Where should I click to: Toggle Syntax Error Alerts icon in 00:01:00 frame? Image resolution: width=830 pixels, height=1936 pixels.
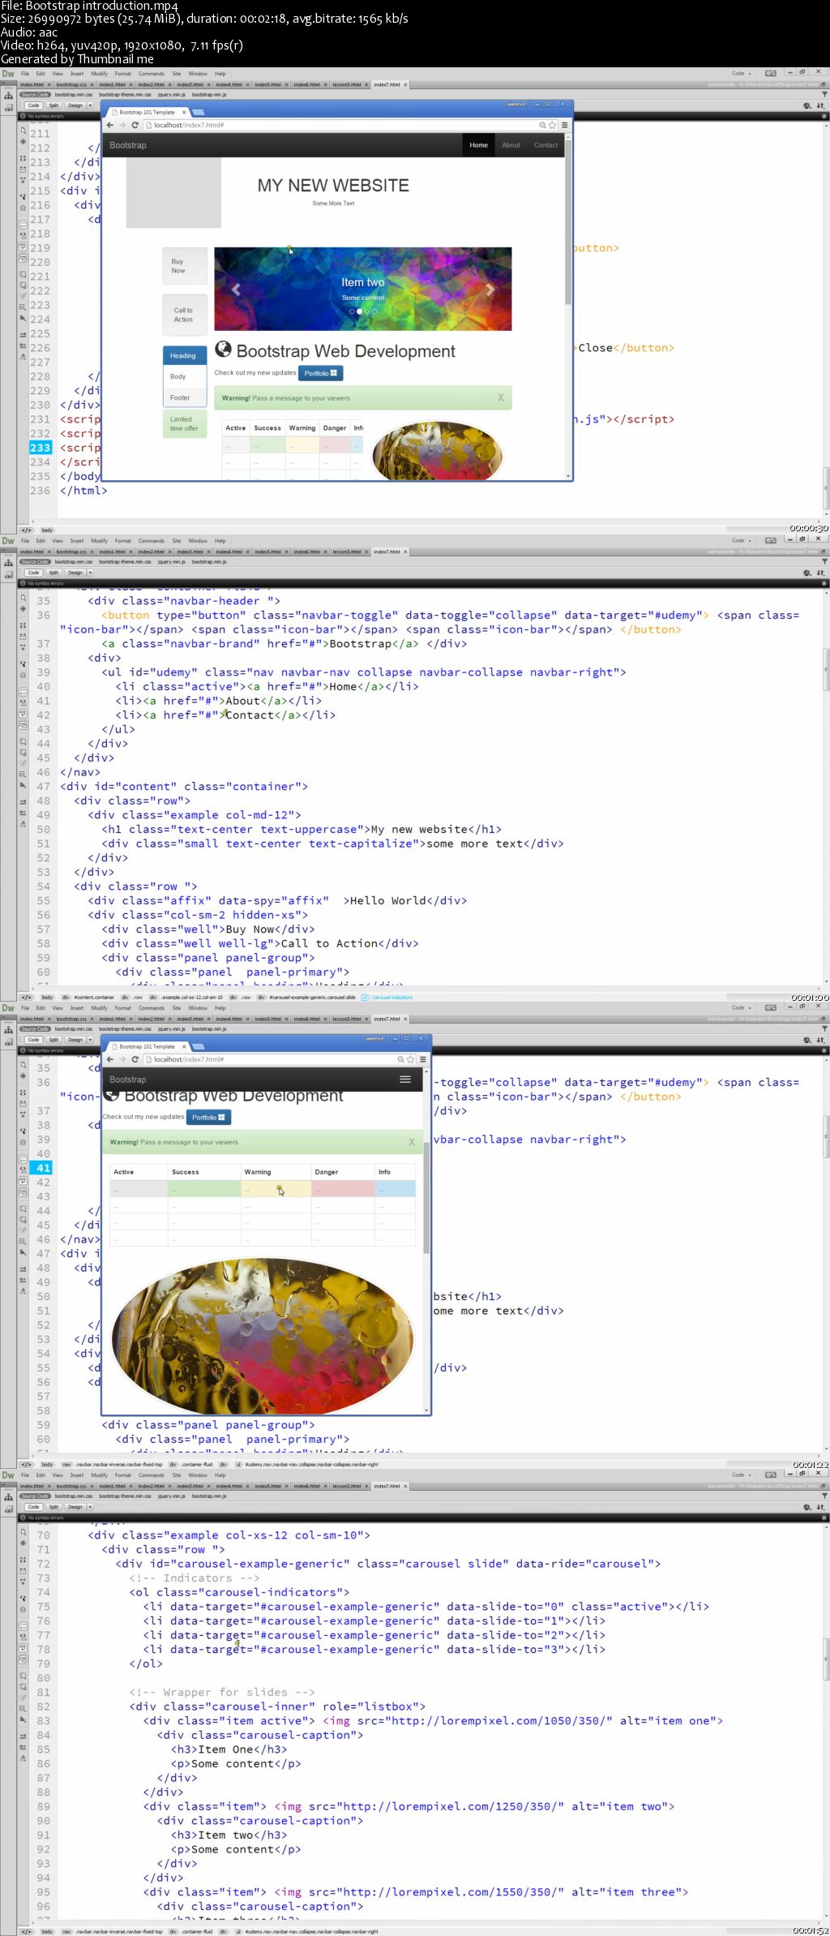tap(23, 725)
